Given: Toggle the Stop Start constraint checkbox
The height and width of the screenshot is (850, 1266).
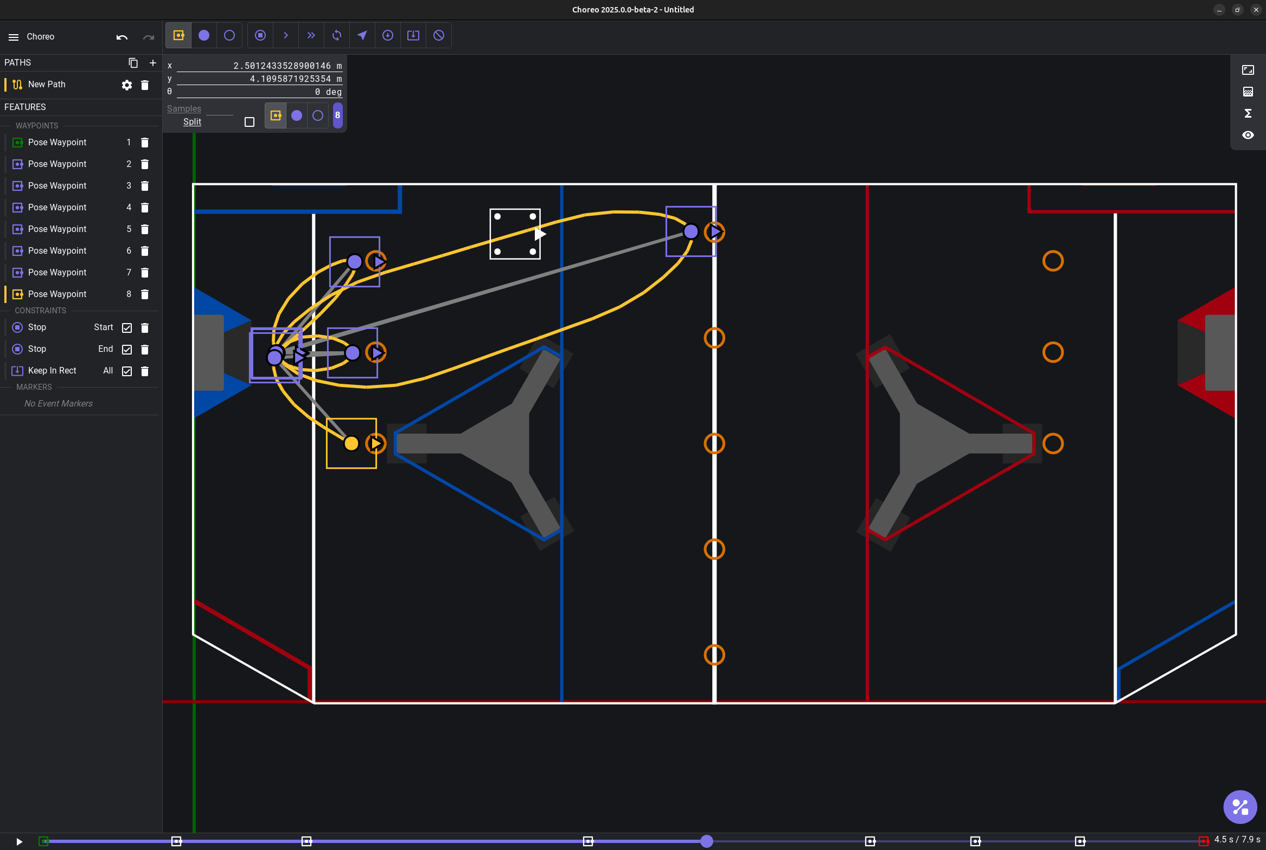Looking at the screenshot, I should (126, 327).
